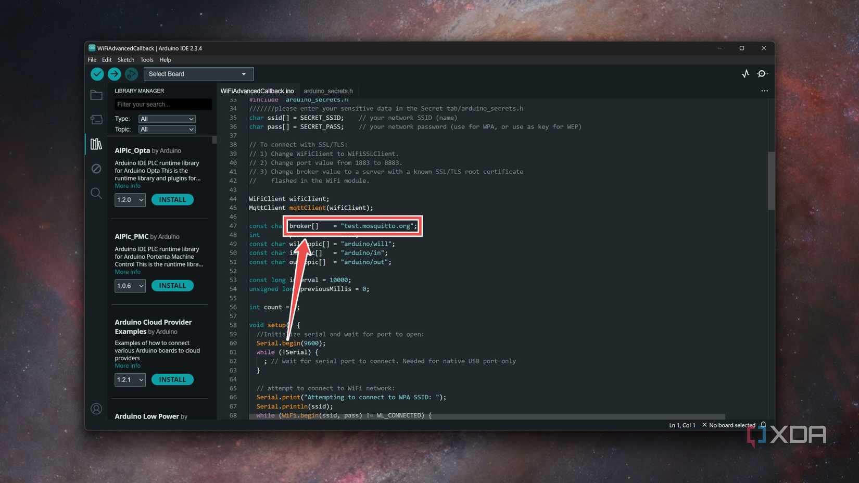Click the Filter your search input field
Viewport: 859px width, 483px height.
coord(163,104)
